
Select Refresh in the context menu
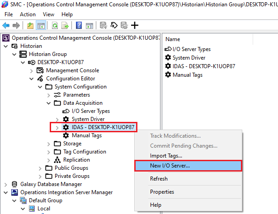(188, 179)
